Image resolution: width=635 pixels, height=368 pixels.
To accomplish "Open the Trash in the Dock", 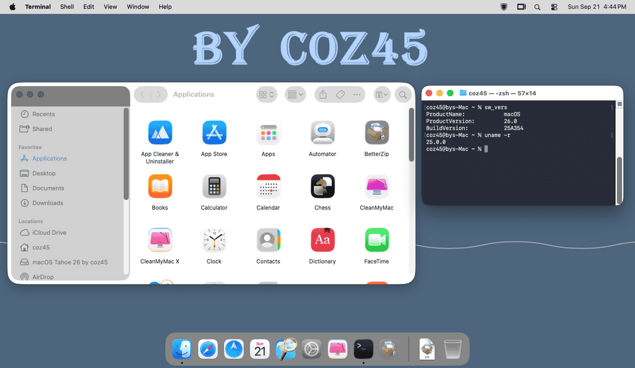I will 453,349.
